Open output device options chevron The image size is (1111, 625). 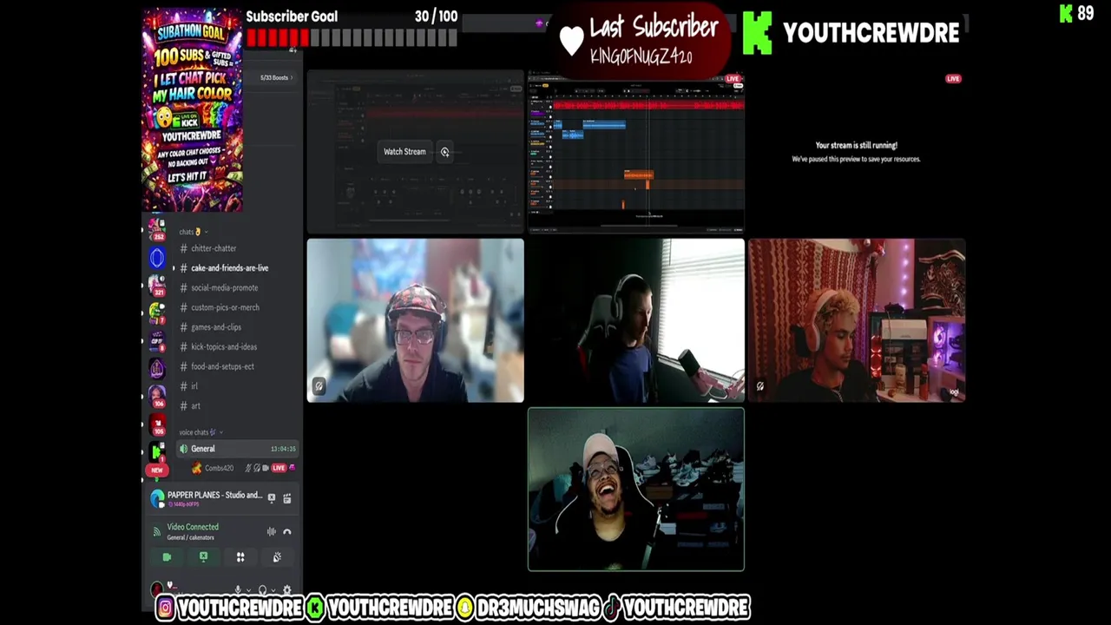coord(273,590)
